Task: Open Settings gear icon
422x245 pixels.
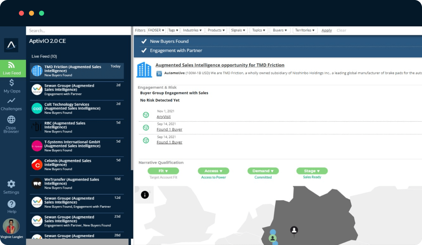Action: [x=11, y=184]
